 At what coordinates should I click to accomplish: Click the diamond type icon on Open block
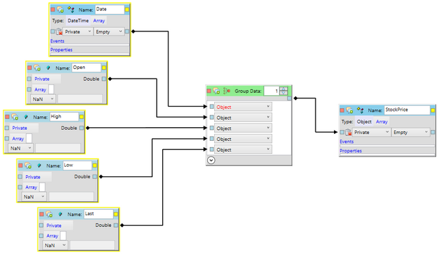pyautogui.click(x=48, y=68)
